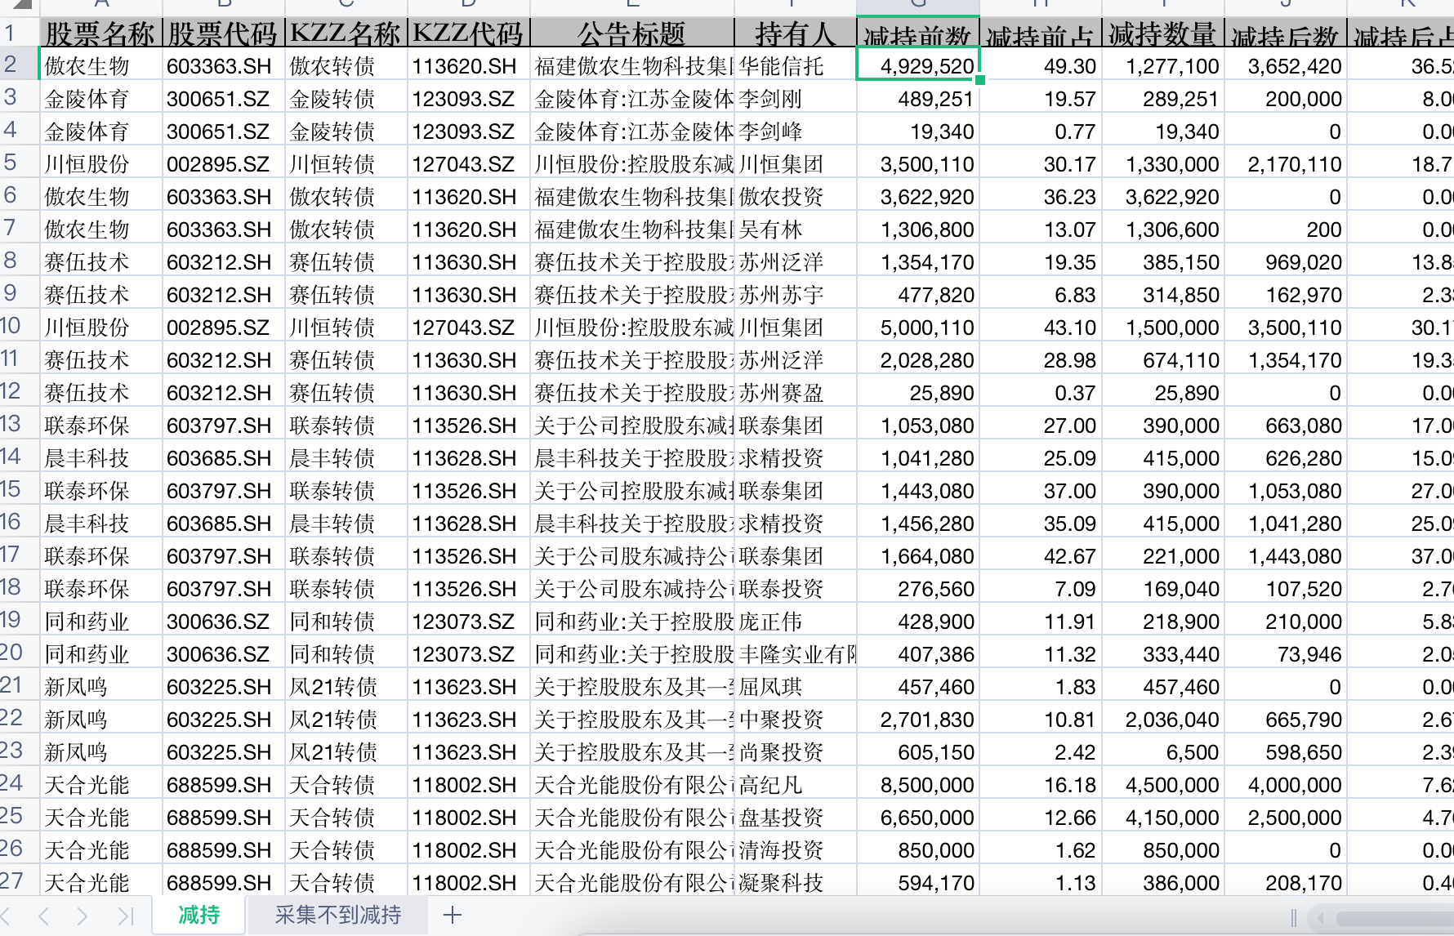
Task: Add a new sheet with the plus button
Action: [452, 915]
